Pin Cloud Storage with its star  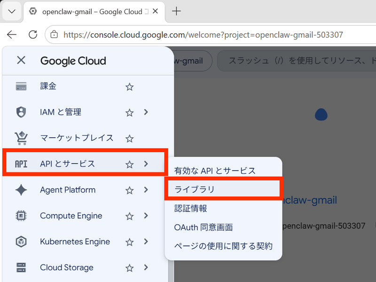coord(130,268)
